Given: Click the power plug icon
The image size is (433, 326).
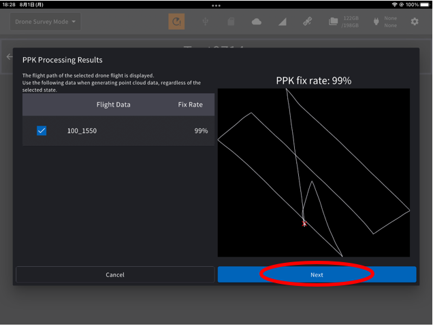Looking at the screenshot, I should pos(376,22).
